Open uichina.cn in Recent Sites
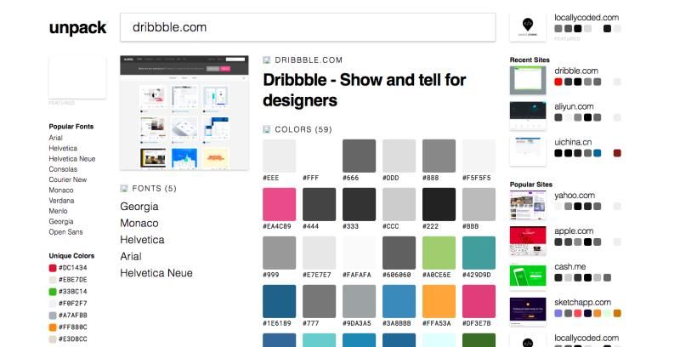Viewport: 680px width, 347px height. tap(573, 142)
